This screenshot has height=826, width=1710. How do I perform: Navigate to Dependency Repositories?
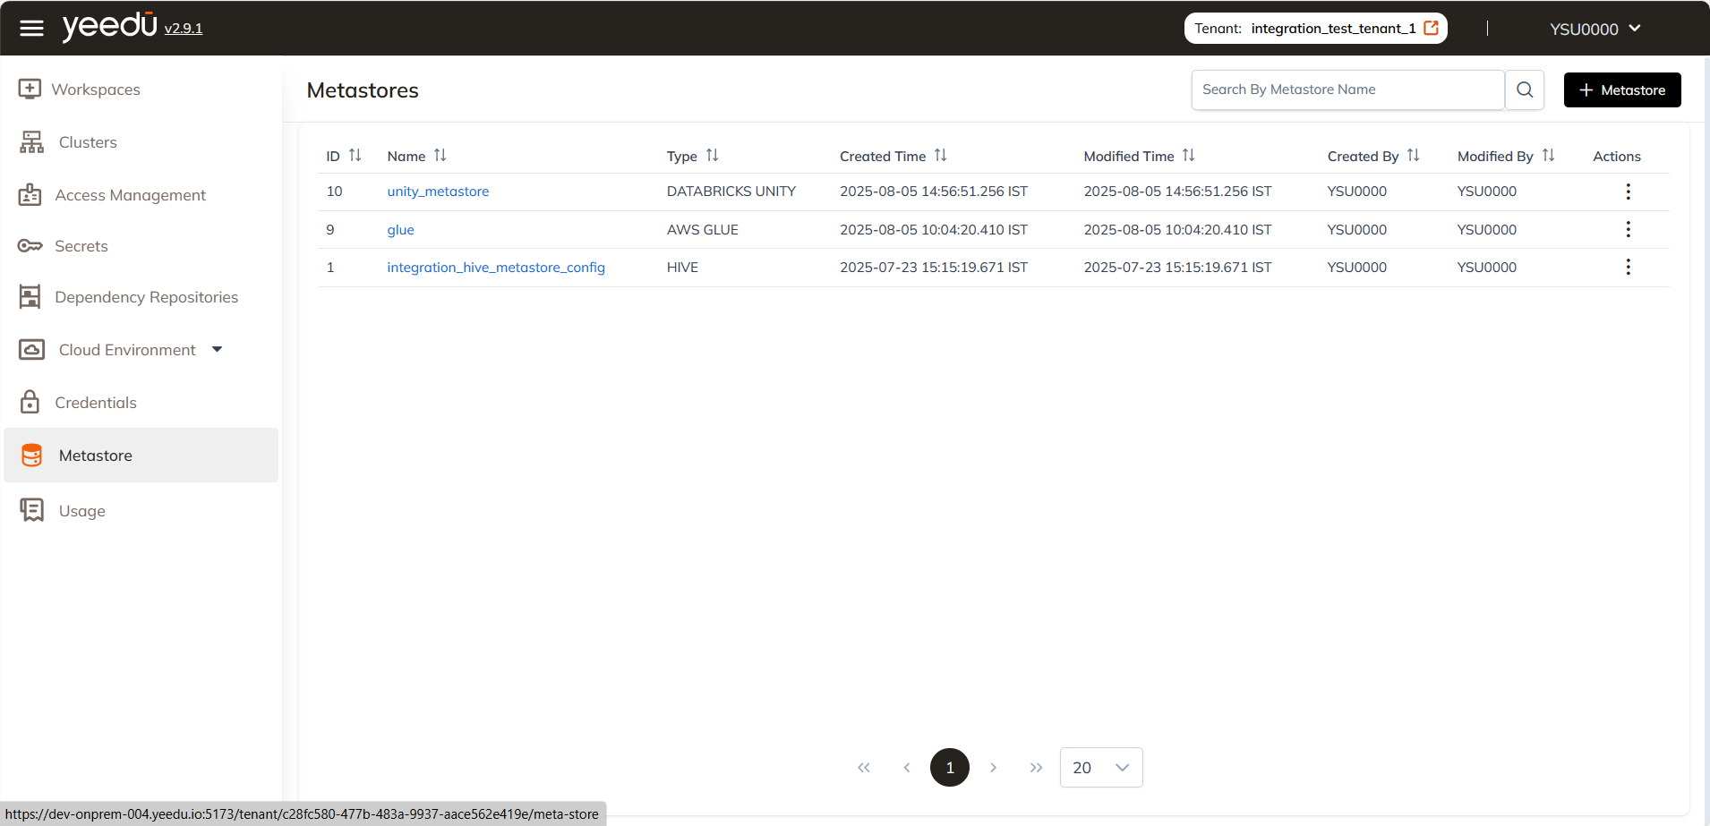click(x=146, y=297)
